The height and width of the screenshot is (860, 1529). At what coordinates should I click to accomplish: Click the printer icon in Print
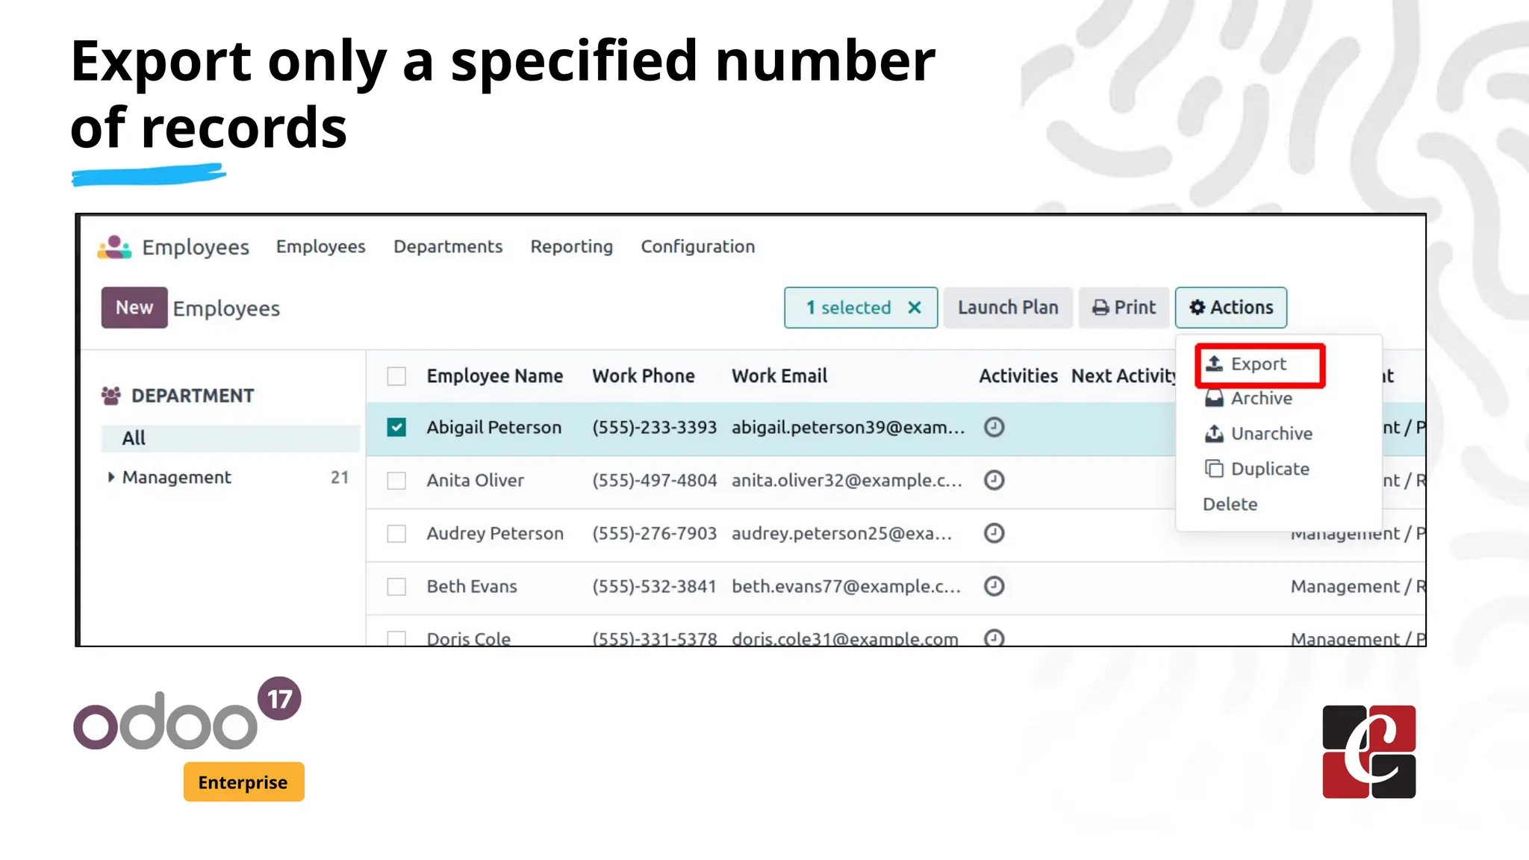(x=1100, y=308)
